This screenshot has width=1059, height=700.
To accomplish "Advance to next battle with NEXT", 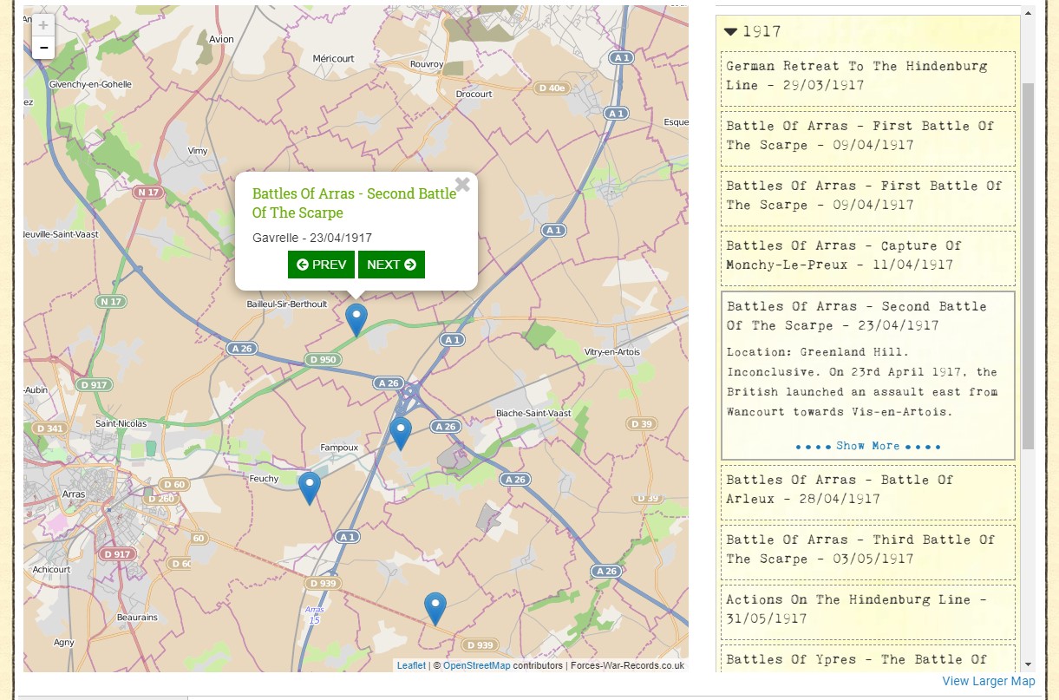I will [391, 265].
